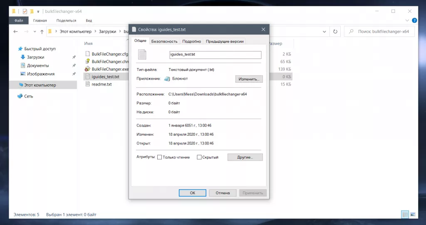426x225 pixels.
Task: Toggle the Скрытый attribute checkbox
Action: 199,157
